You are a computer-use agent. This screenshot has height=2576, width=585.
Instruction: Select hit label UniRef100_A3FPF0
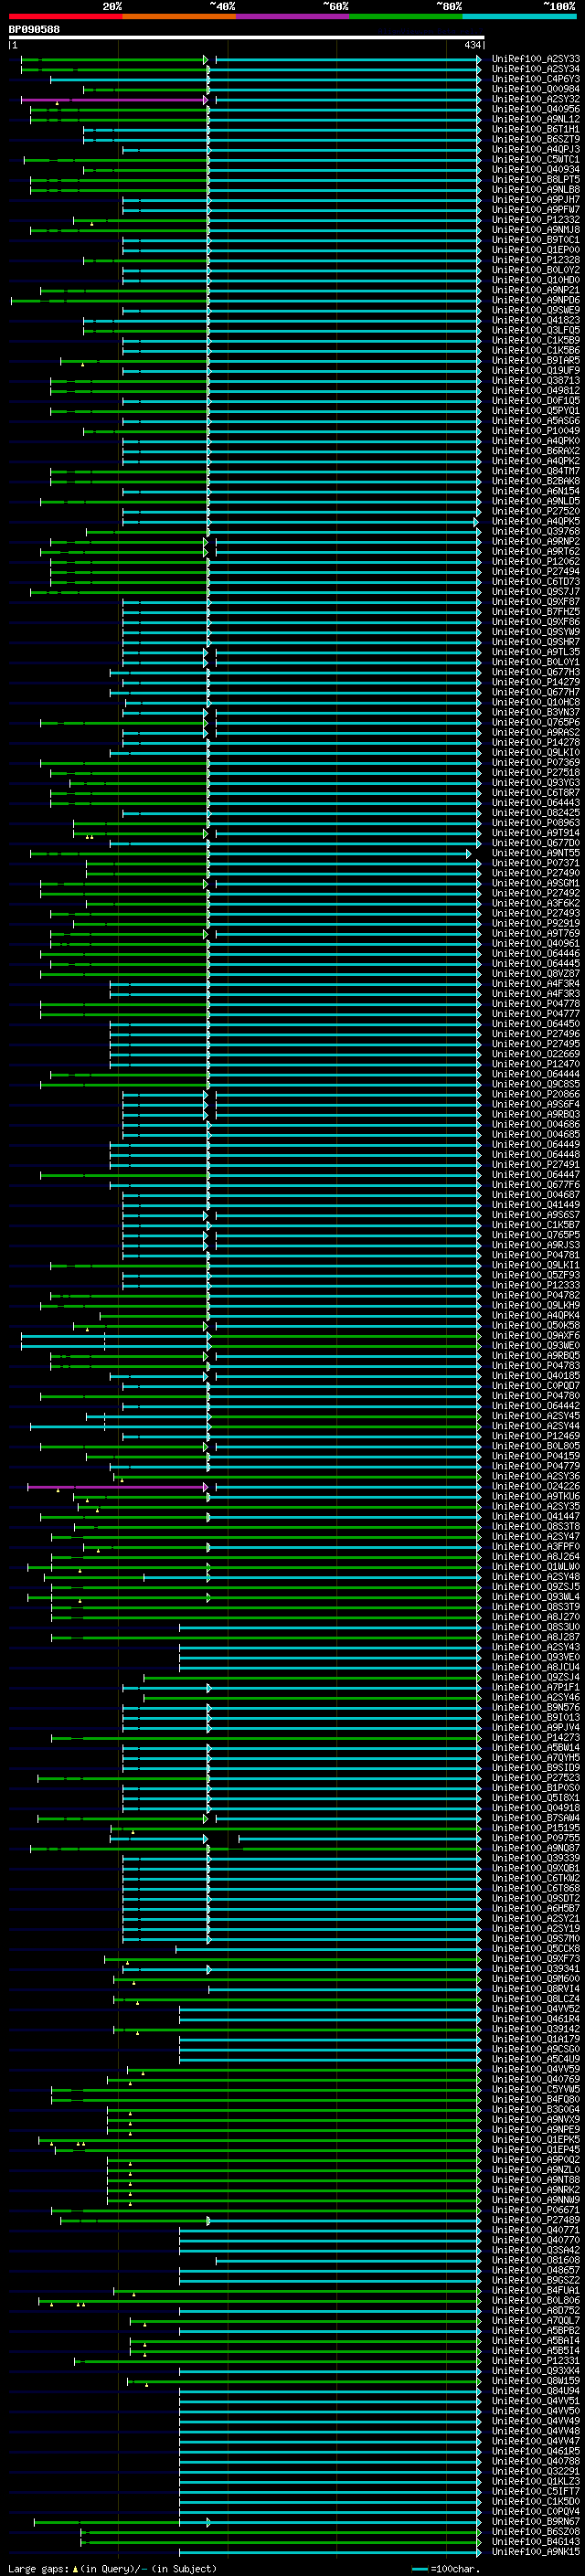pyautogui.click(x=536, y=1547)
